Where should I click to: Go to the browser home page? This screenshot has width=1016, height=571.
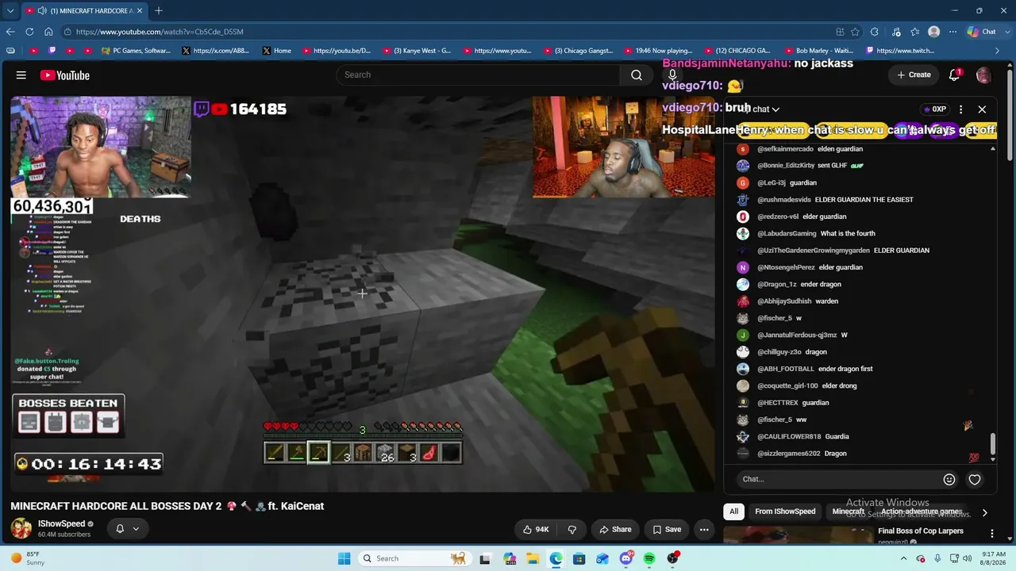click(48, 32)
